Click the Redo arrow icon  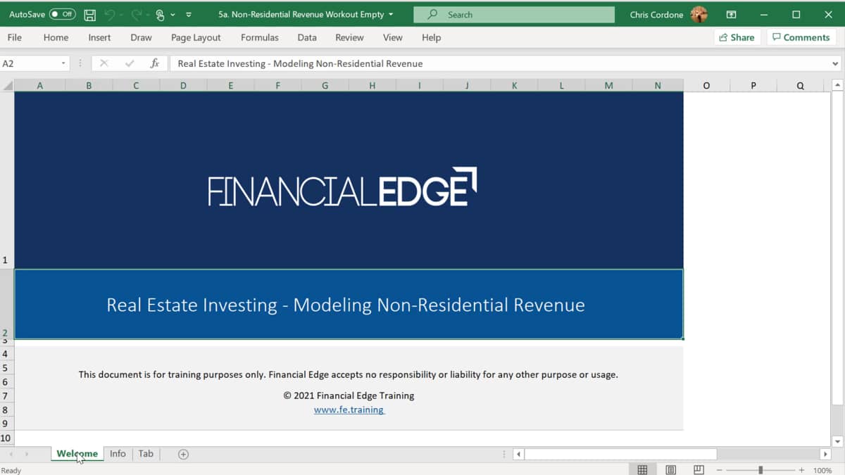point(136,14)
